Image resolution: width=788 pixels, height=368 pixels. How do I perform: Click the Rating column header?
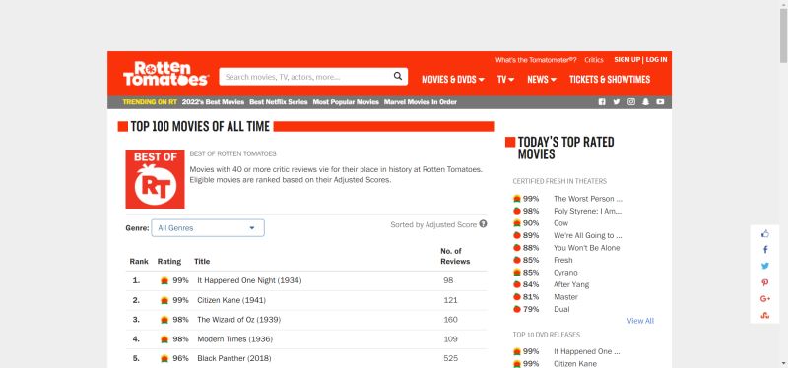click(x=168, y=261)
